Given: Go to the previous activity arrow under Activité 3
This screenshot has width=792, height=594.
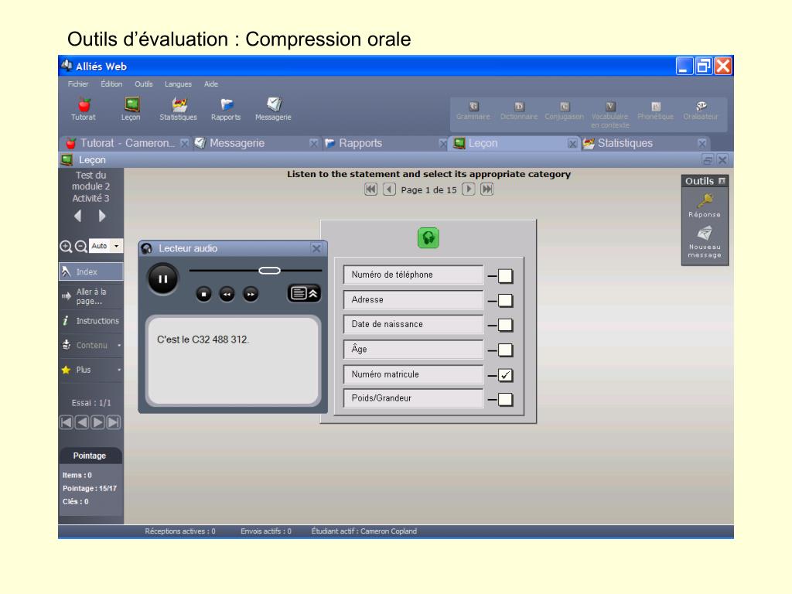Looking at the screenshot, I should [x=78, y=217].
